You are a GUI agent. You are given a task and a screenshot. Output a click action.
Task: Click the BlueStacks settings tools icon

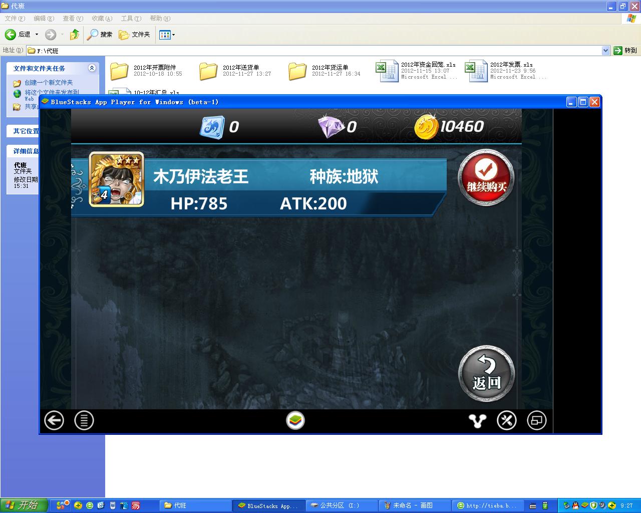pos(507,420)
